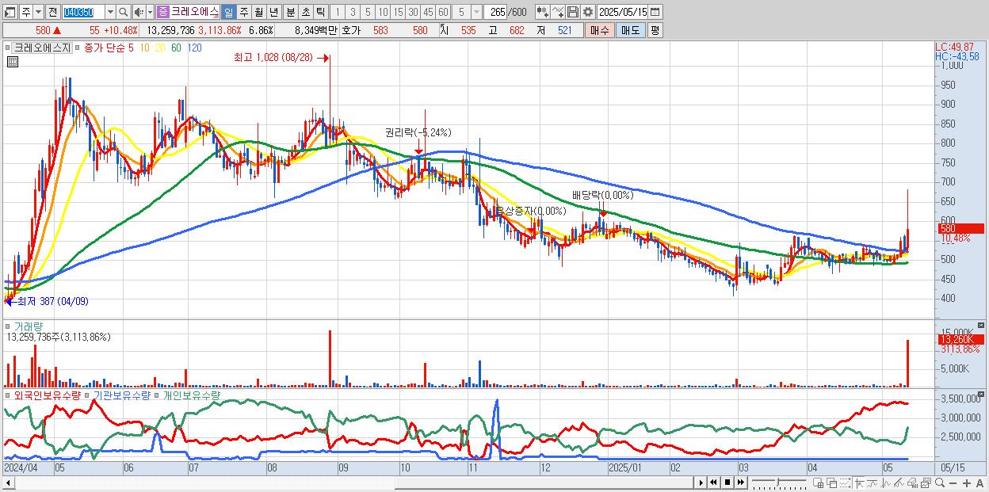Viewport: 989px width, 492px height.
Task: Select the tick (틱) chart toggle
Action: 320,12
